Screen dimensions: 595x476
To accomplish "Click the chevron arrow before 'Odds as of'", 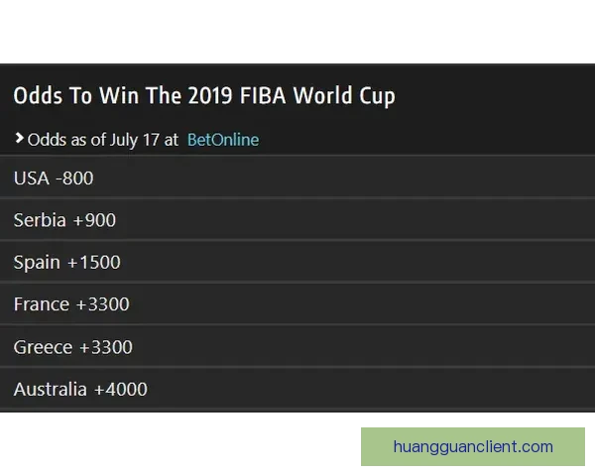I will point(19,139).
